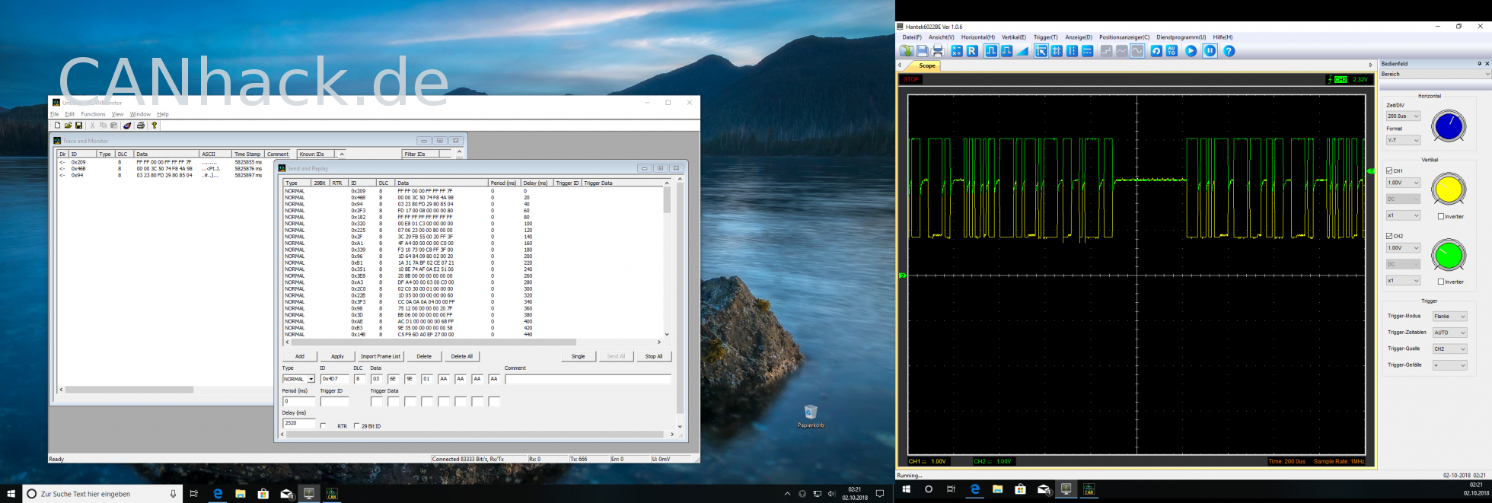
Task: Pin the Bedienfeld panel
Action: pyautogui.click(x=1479, y=64)
